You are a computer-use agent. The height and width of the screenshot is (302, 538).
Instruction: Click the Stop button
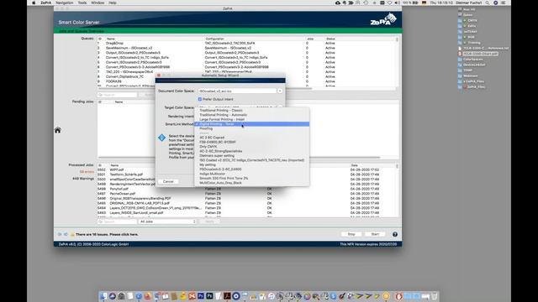(351, 234)
